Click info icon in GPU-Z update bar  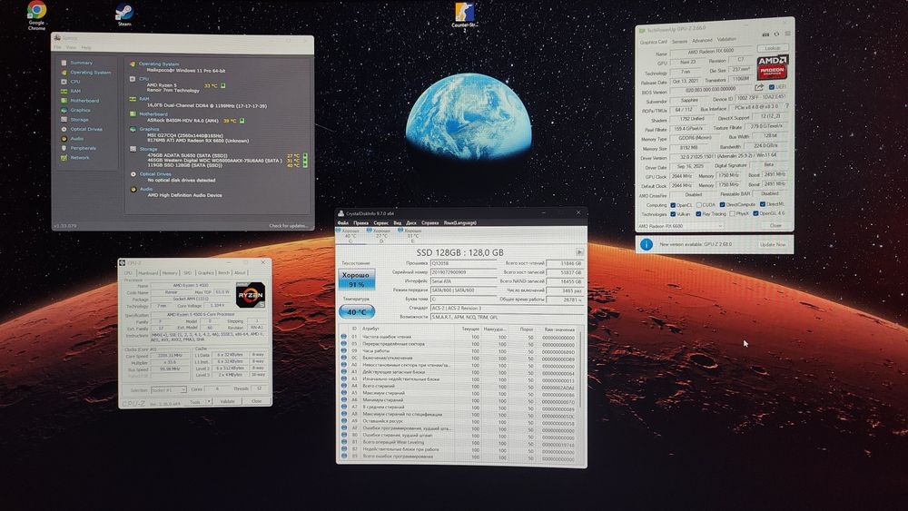pos(646,245)
